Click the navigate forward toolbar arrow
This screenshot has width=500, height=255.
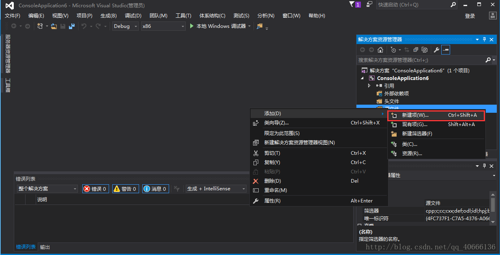click(x=28, y=26)
